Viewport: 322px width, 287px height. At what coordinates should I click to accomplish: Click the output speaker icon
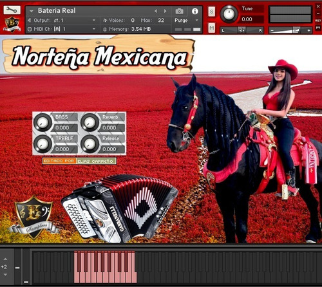tap(30, 20)
